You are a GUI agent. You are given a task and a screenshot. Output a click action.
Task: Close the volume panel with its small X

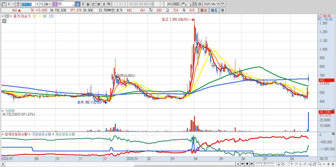[333, 111]
